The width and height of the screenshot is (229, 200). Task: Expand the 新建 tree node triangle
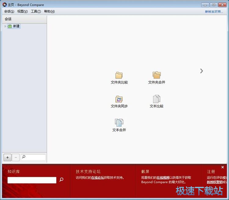(x=5, y=26)
